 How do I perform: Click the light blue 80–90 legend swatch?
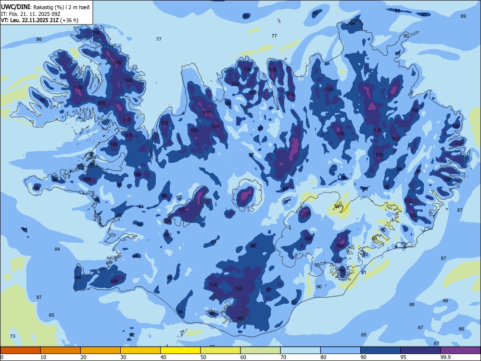pyautogui.click(x=341, y=350)
